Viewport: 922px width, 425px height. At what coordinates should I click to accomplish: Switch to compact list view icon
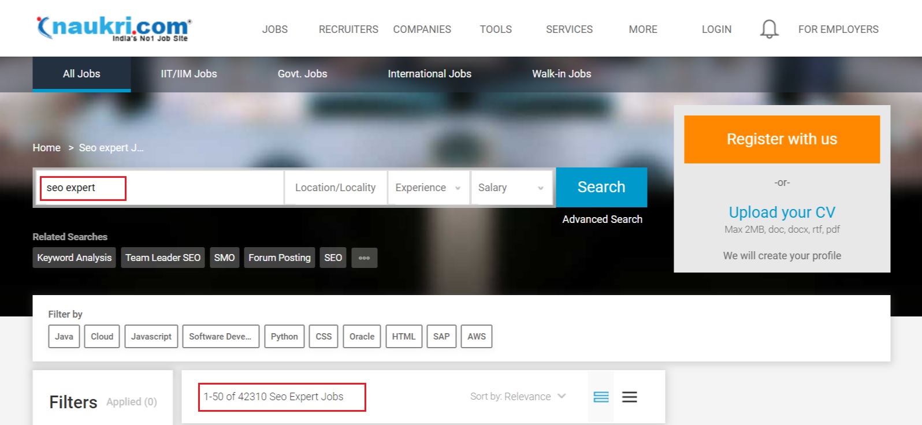coord(629,397)
